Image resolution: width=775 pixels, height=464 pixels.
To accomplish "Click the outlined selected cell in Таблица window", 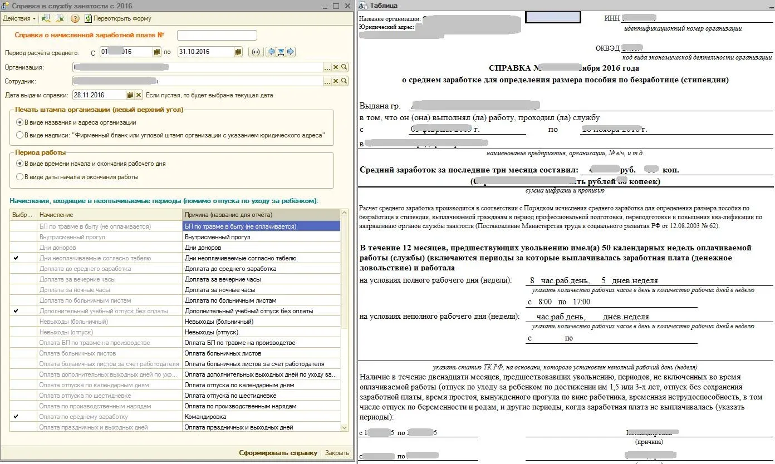I will click(553, 17).
